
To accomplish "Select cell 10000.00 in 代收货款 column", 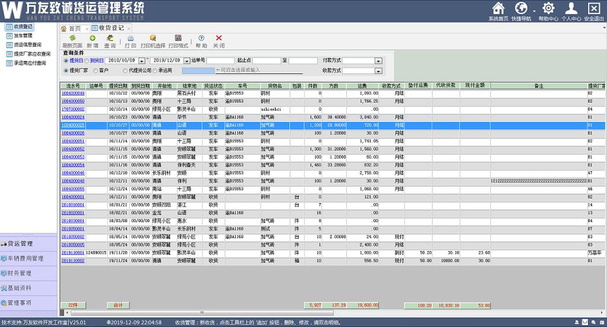I will point(446,261).
